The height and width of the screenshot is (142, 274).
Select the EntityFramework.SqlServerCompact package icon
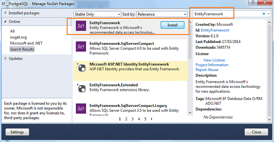[x=81, y=46]
